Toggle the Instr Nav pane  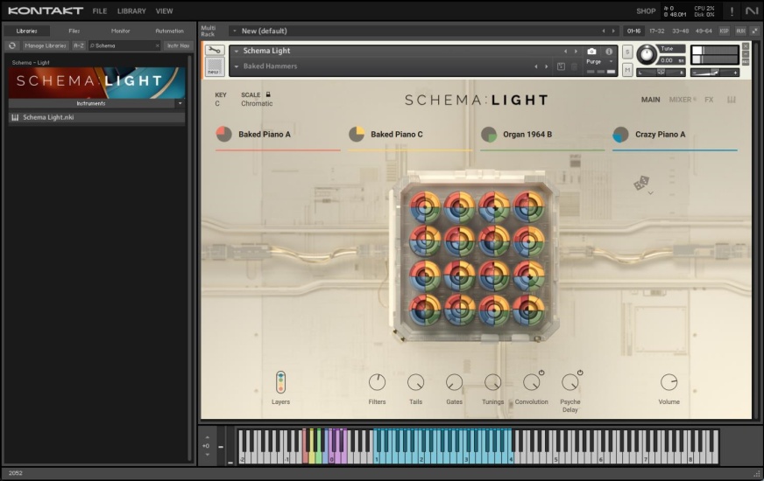179,45
